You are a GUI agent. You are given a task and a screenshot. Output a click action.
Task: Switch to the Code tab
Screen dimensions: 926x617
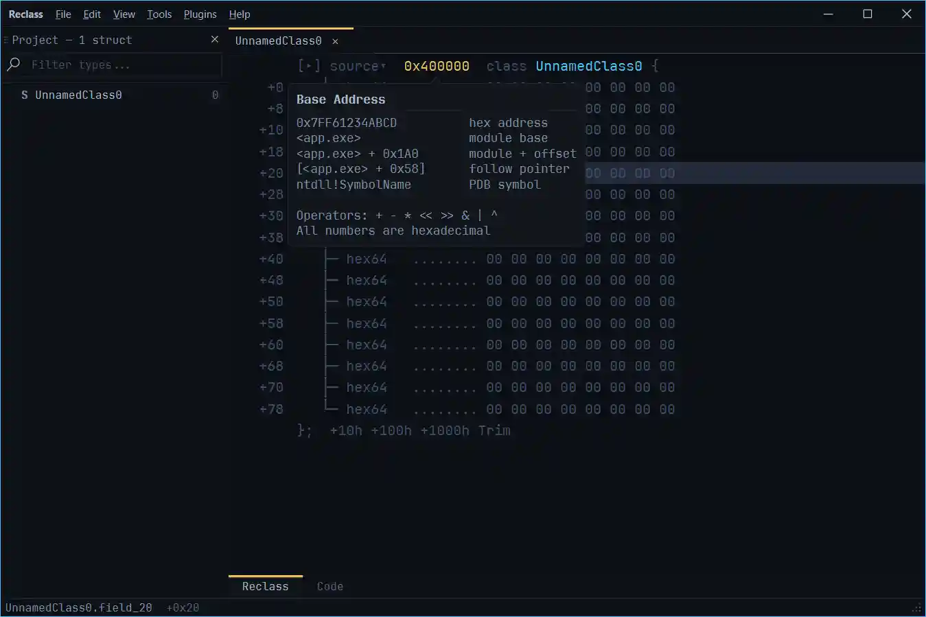point(330,587)
